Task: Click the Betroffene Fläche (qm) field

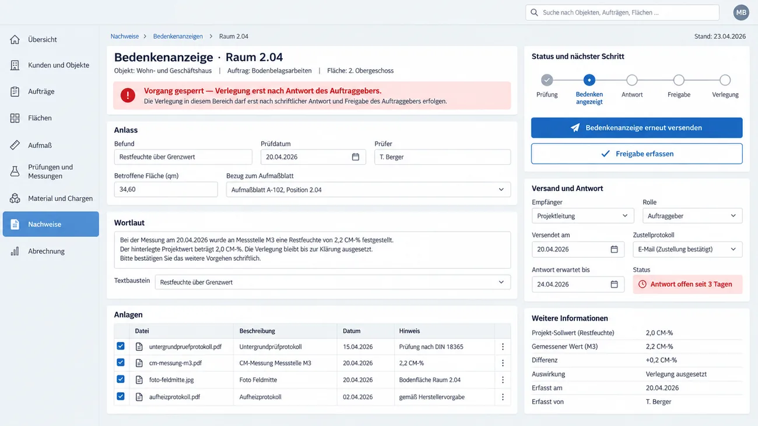Action: [166, 190]
